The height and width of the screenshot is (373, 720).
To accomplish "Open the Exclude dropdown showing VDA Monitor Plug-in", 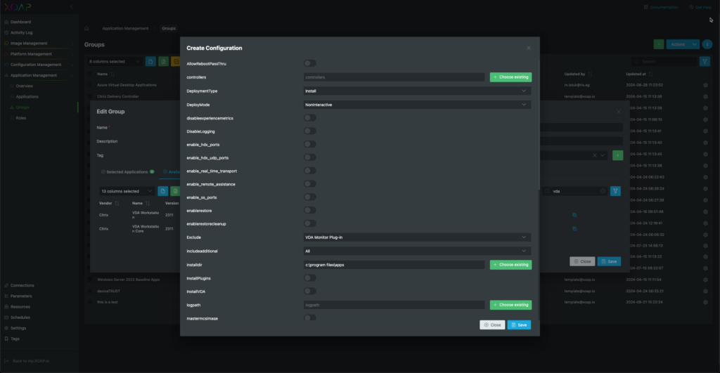I will [417, 237].
